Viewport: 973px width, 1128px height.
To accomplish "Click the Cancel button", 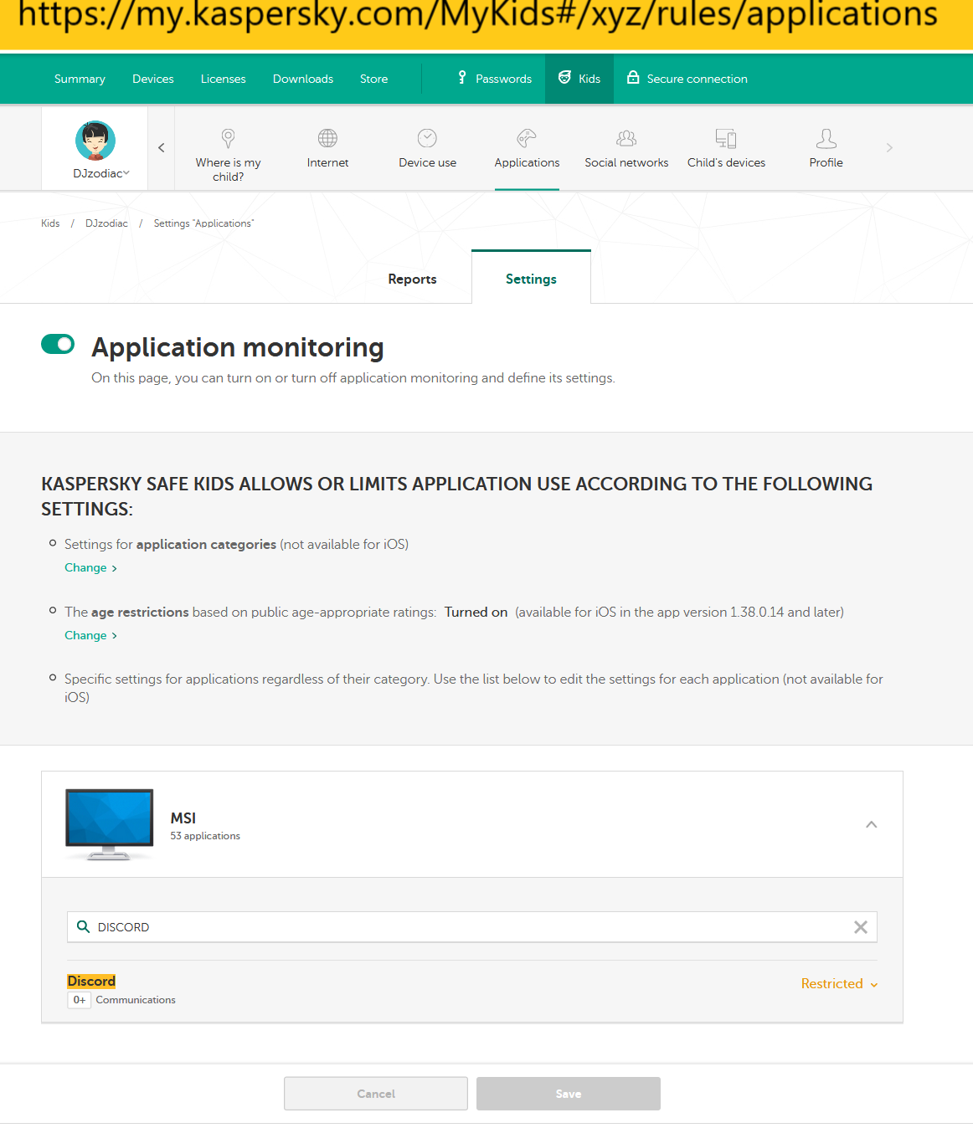I will click(x=376, y=1094).
